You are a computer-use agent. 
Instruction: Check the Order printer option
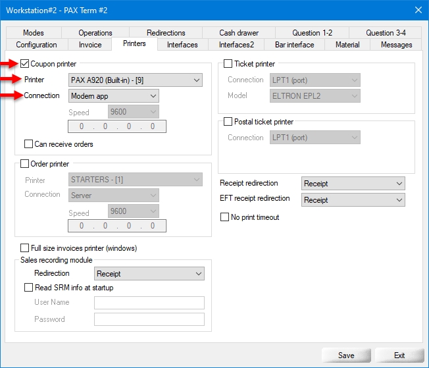point(25,164)
